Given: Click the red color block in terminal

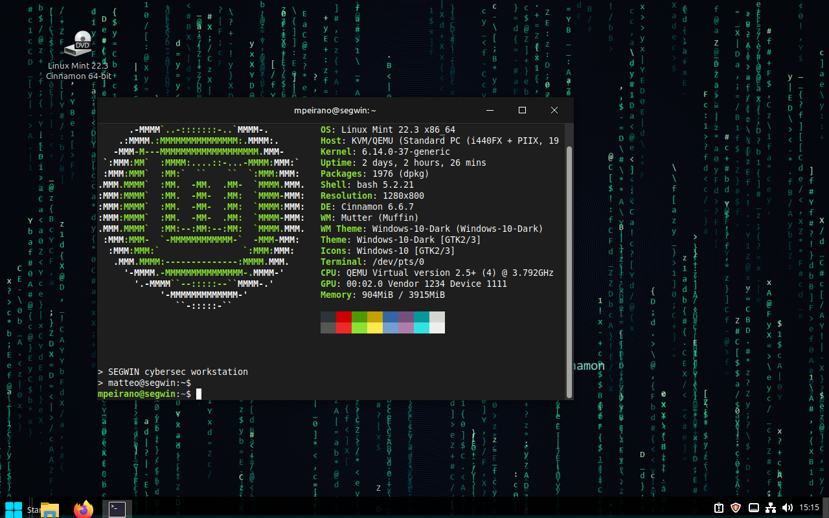Looking at the screenshot, I should (x=344, y=317).
